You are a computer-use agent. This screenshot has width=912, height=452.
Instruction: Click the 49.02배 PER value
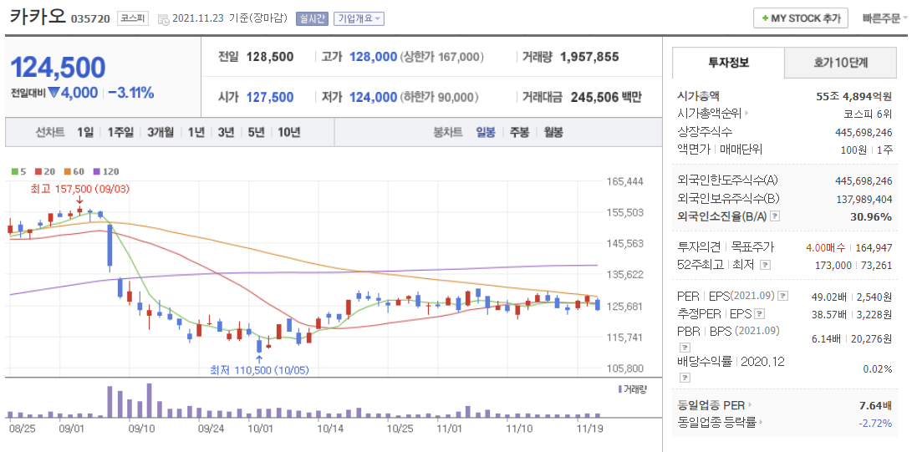click(829, 297)
